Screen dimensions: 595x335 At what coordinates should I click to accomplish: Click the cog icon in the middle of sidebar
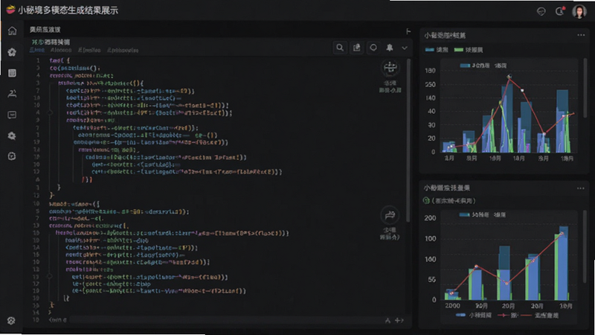pos(12,135)
